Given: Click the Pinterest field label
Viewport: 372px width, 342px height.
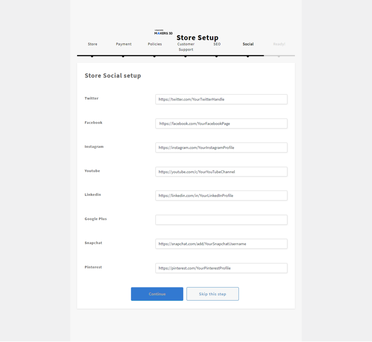Looking at the screenshot, I should pyautogui.click(x=93, y=267).
